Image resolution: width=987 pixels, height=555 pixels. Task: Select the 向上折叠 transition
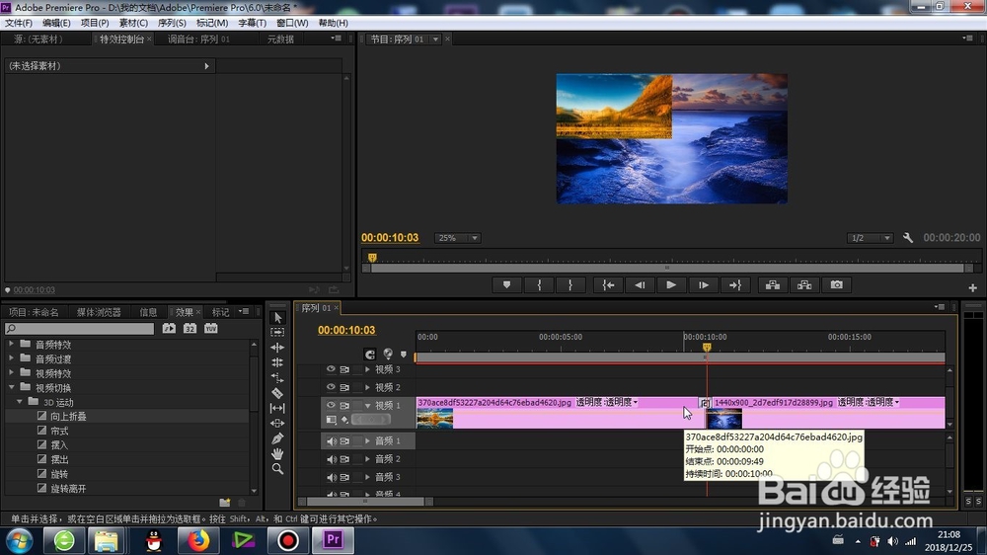[69, 417]
